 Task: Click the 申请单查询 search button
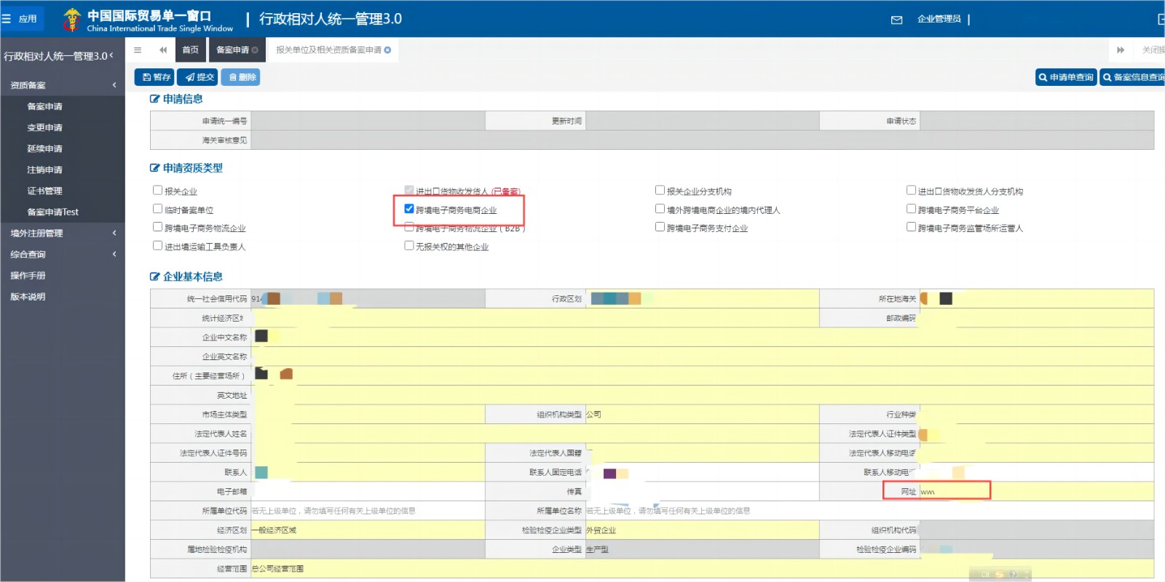click(x=1066, y=77)
